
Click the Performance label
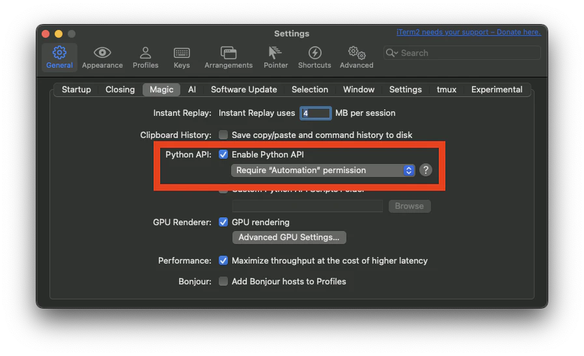[x=184, y=261]
